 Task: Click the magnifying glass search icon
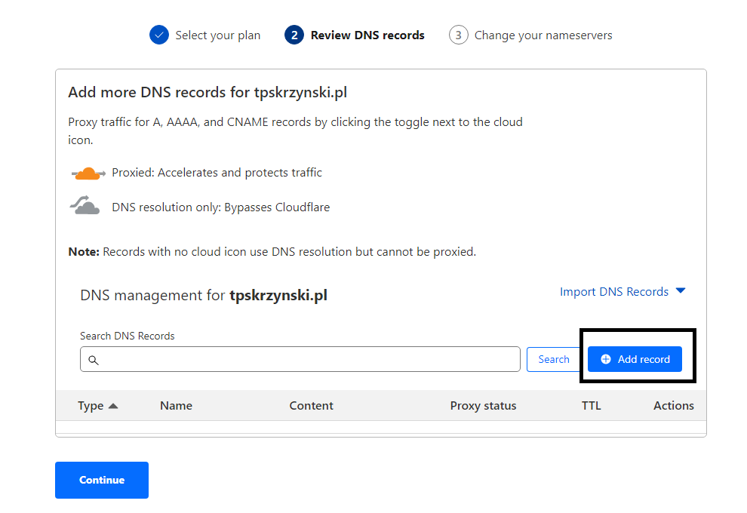(94, 360)
